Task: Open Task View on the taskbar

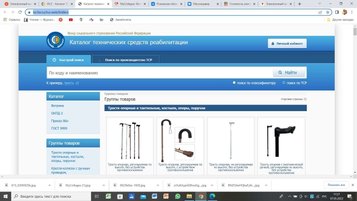Action: coord(97,196)
